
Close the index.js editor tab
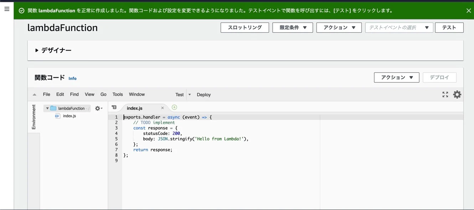click(163, 108)
